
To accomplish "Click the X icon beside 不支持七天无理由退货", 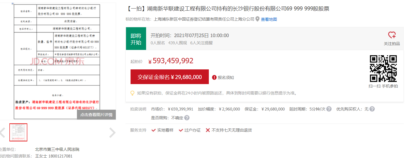I will [208, 130].
